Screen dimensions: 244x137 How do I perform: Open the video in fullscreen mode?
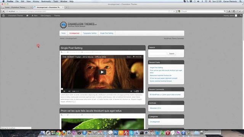[141, 91]
